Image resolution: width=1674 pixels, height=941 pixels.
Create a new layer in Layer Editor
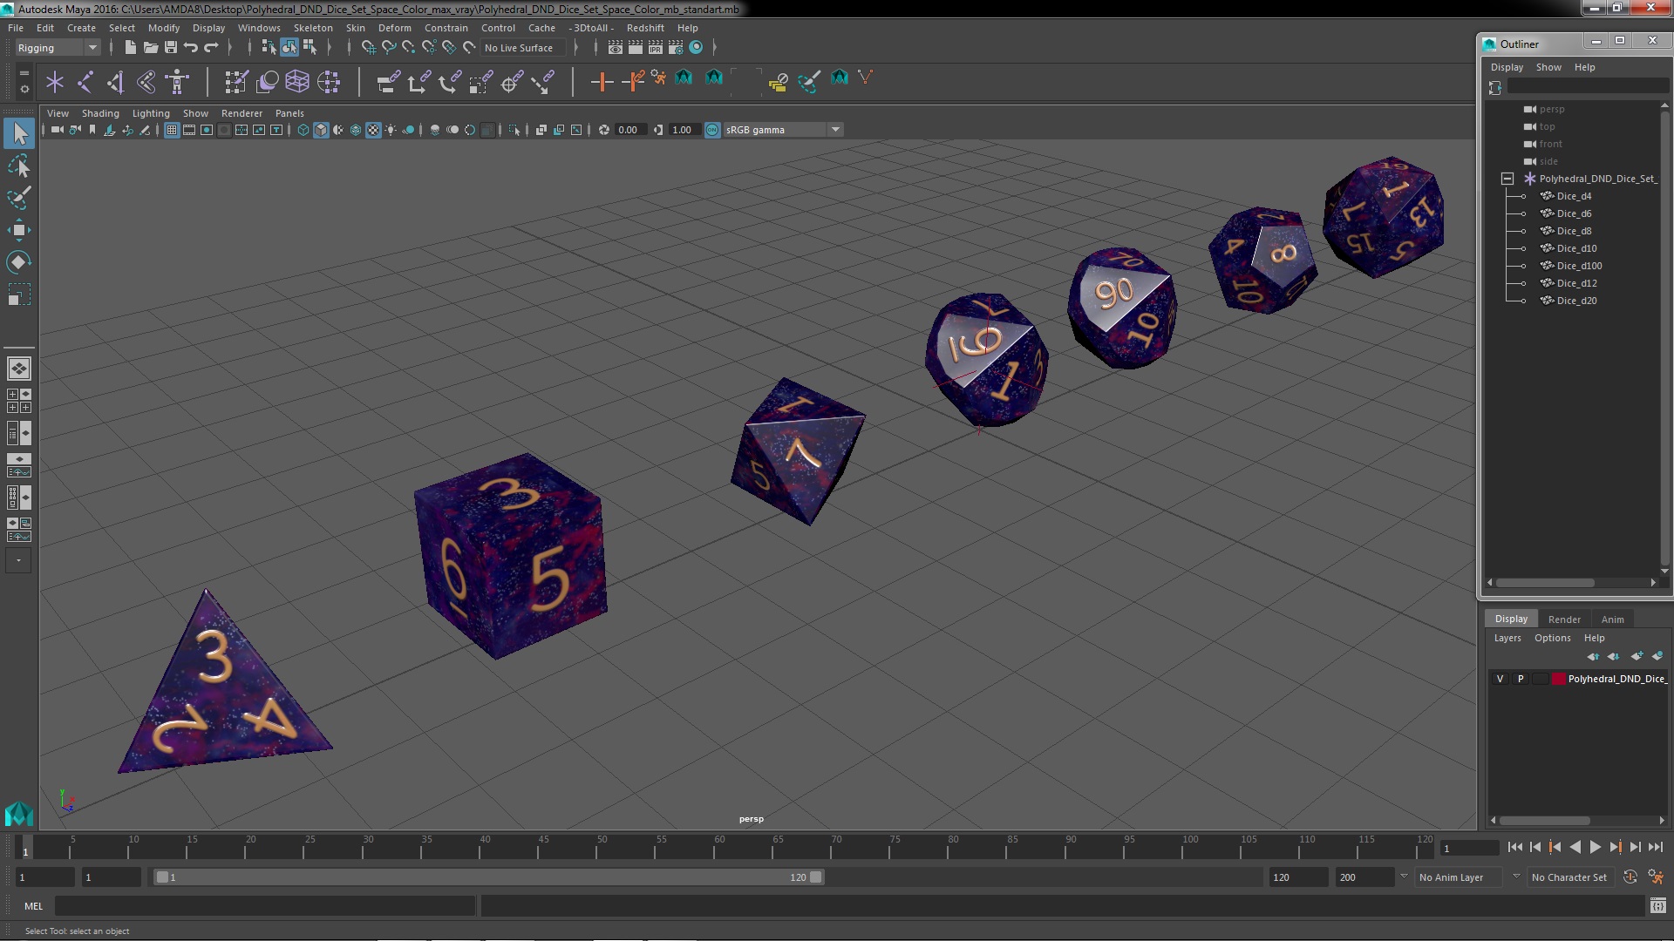1637,656
